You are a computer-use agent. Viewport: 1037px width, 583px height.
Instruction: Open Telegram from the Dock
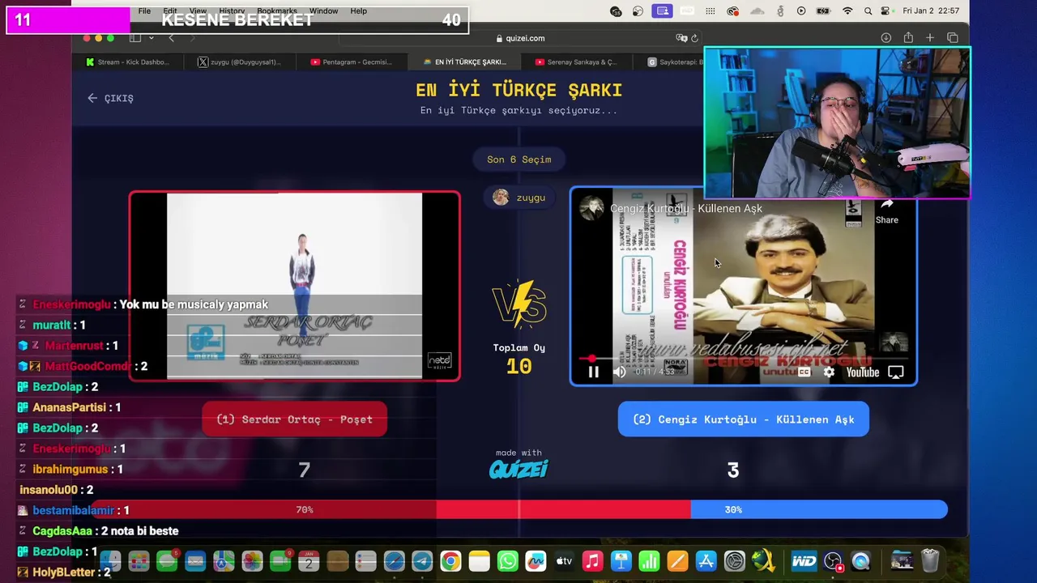(422, 561)
